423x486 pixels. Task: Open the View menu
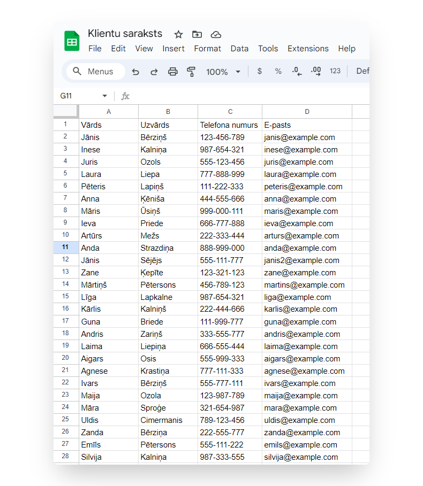click(144, 49)
